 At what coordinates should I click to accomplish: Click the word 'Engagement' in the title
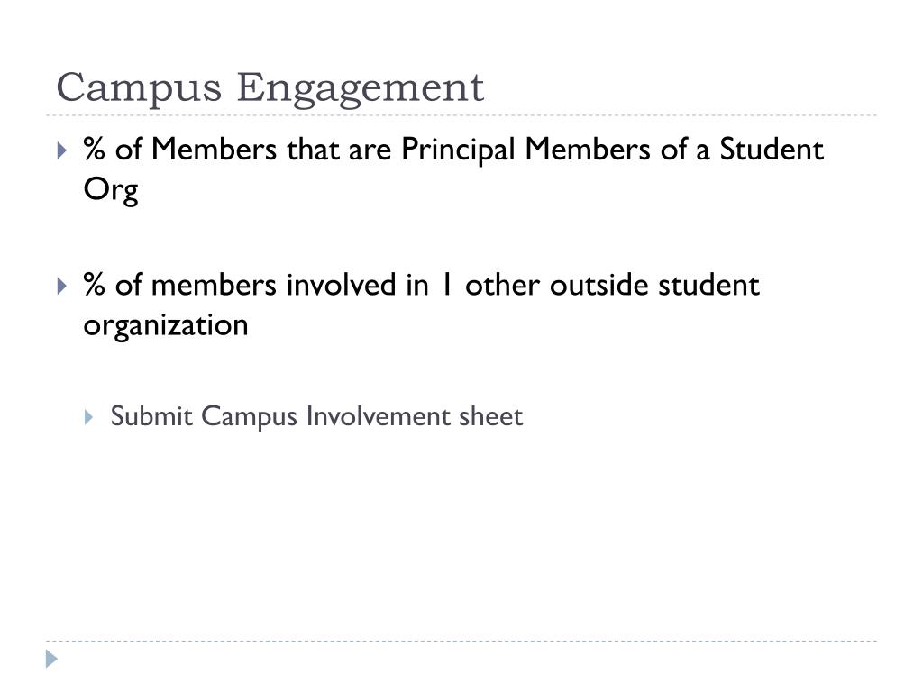point(361,88)
